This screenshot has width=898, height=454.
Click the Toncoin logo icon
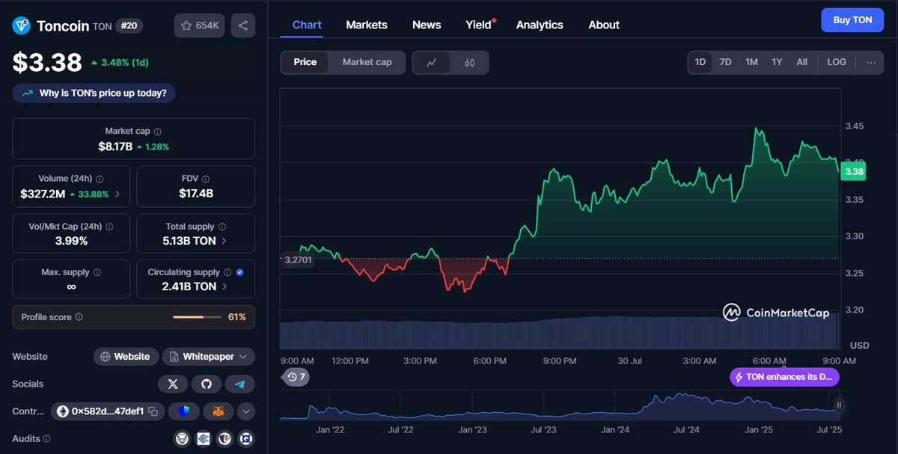coord(22,25)
